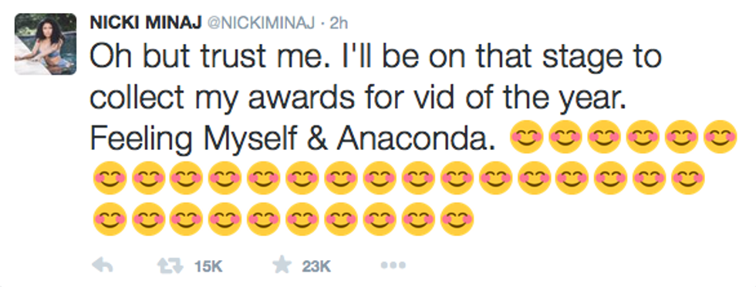
Task: Click the first smiley emoji after "Anaconda."
Action: click(527, 138)
